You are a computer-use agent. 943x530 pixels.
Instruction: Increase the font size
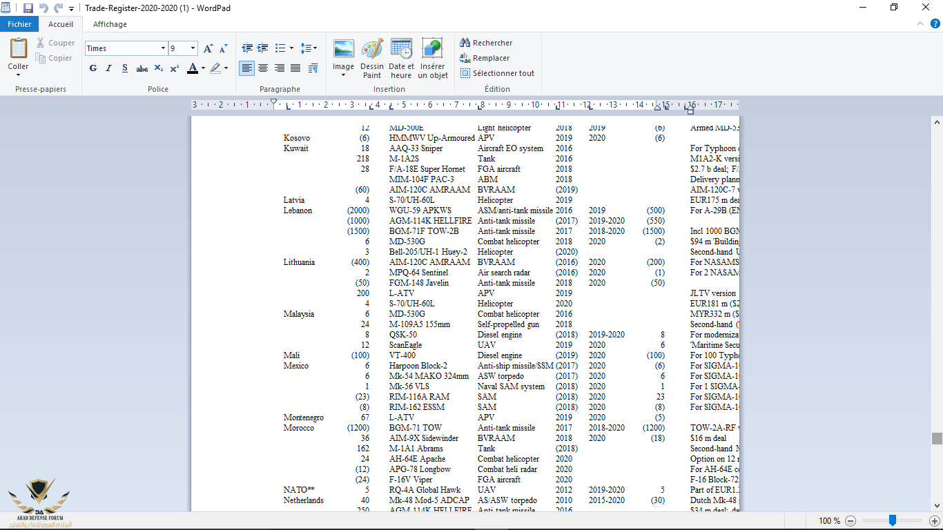tap(208, 48)
